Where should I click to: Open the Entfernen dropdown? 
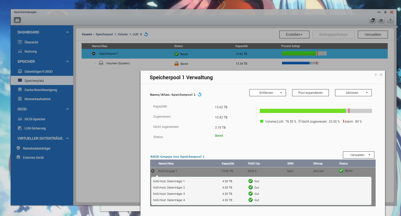(x=268, y=93)
